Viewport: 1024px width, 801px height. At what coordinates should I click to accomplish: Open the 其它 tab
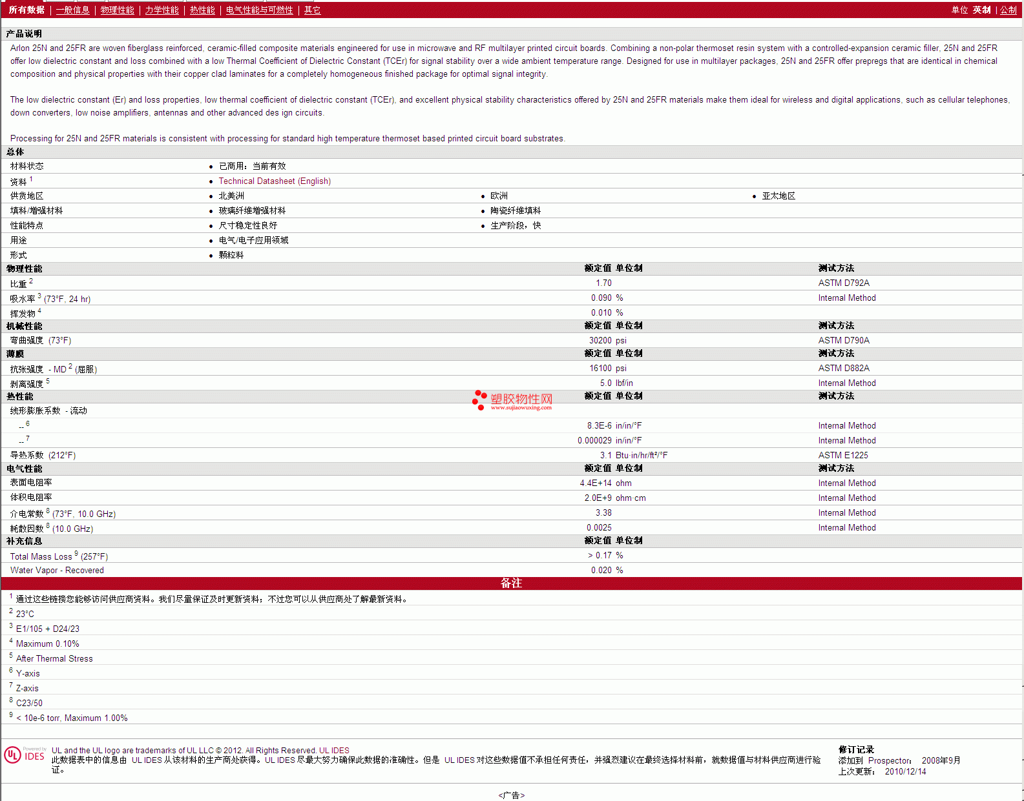pos(313,10)
